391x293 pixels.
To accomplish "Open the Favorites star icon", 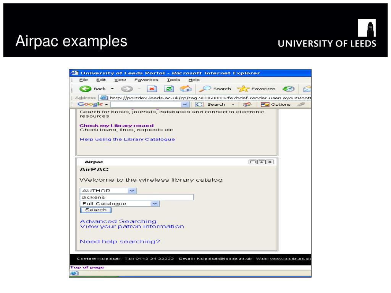I will coord(243,89).
